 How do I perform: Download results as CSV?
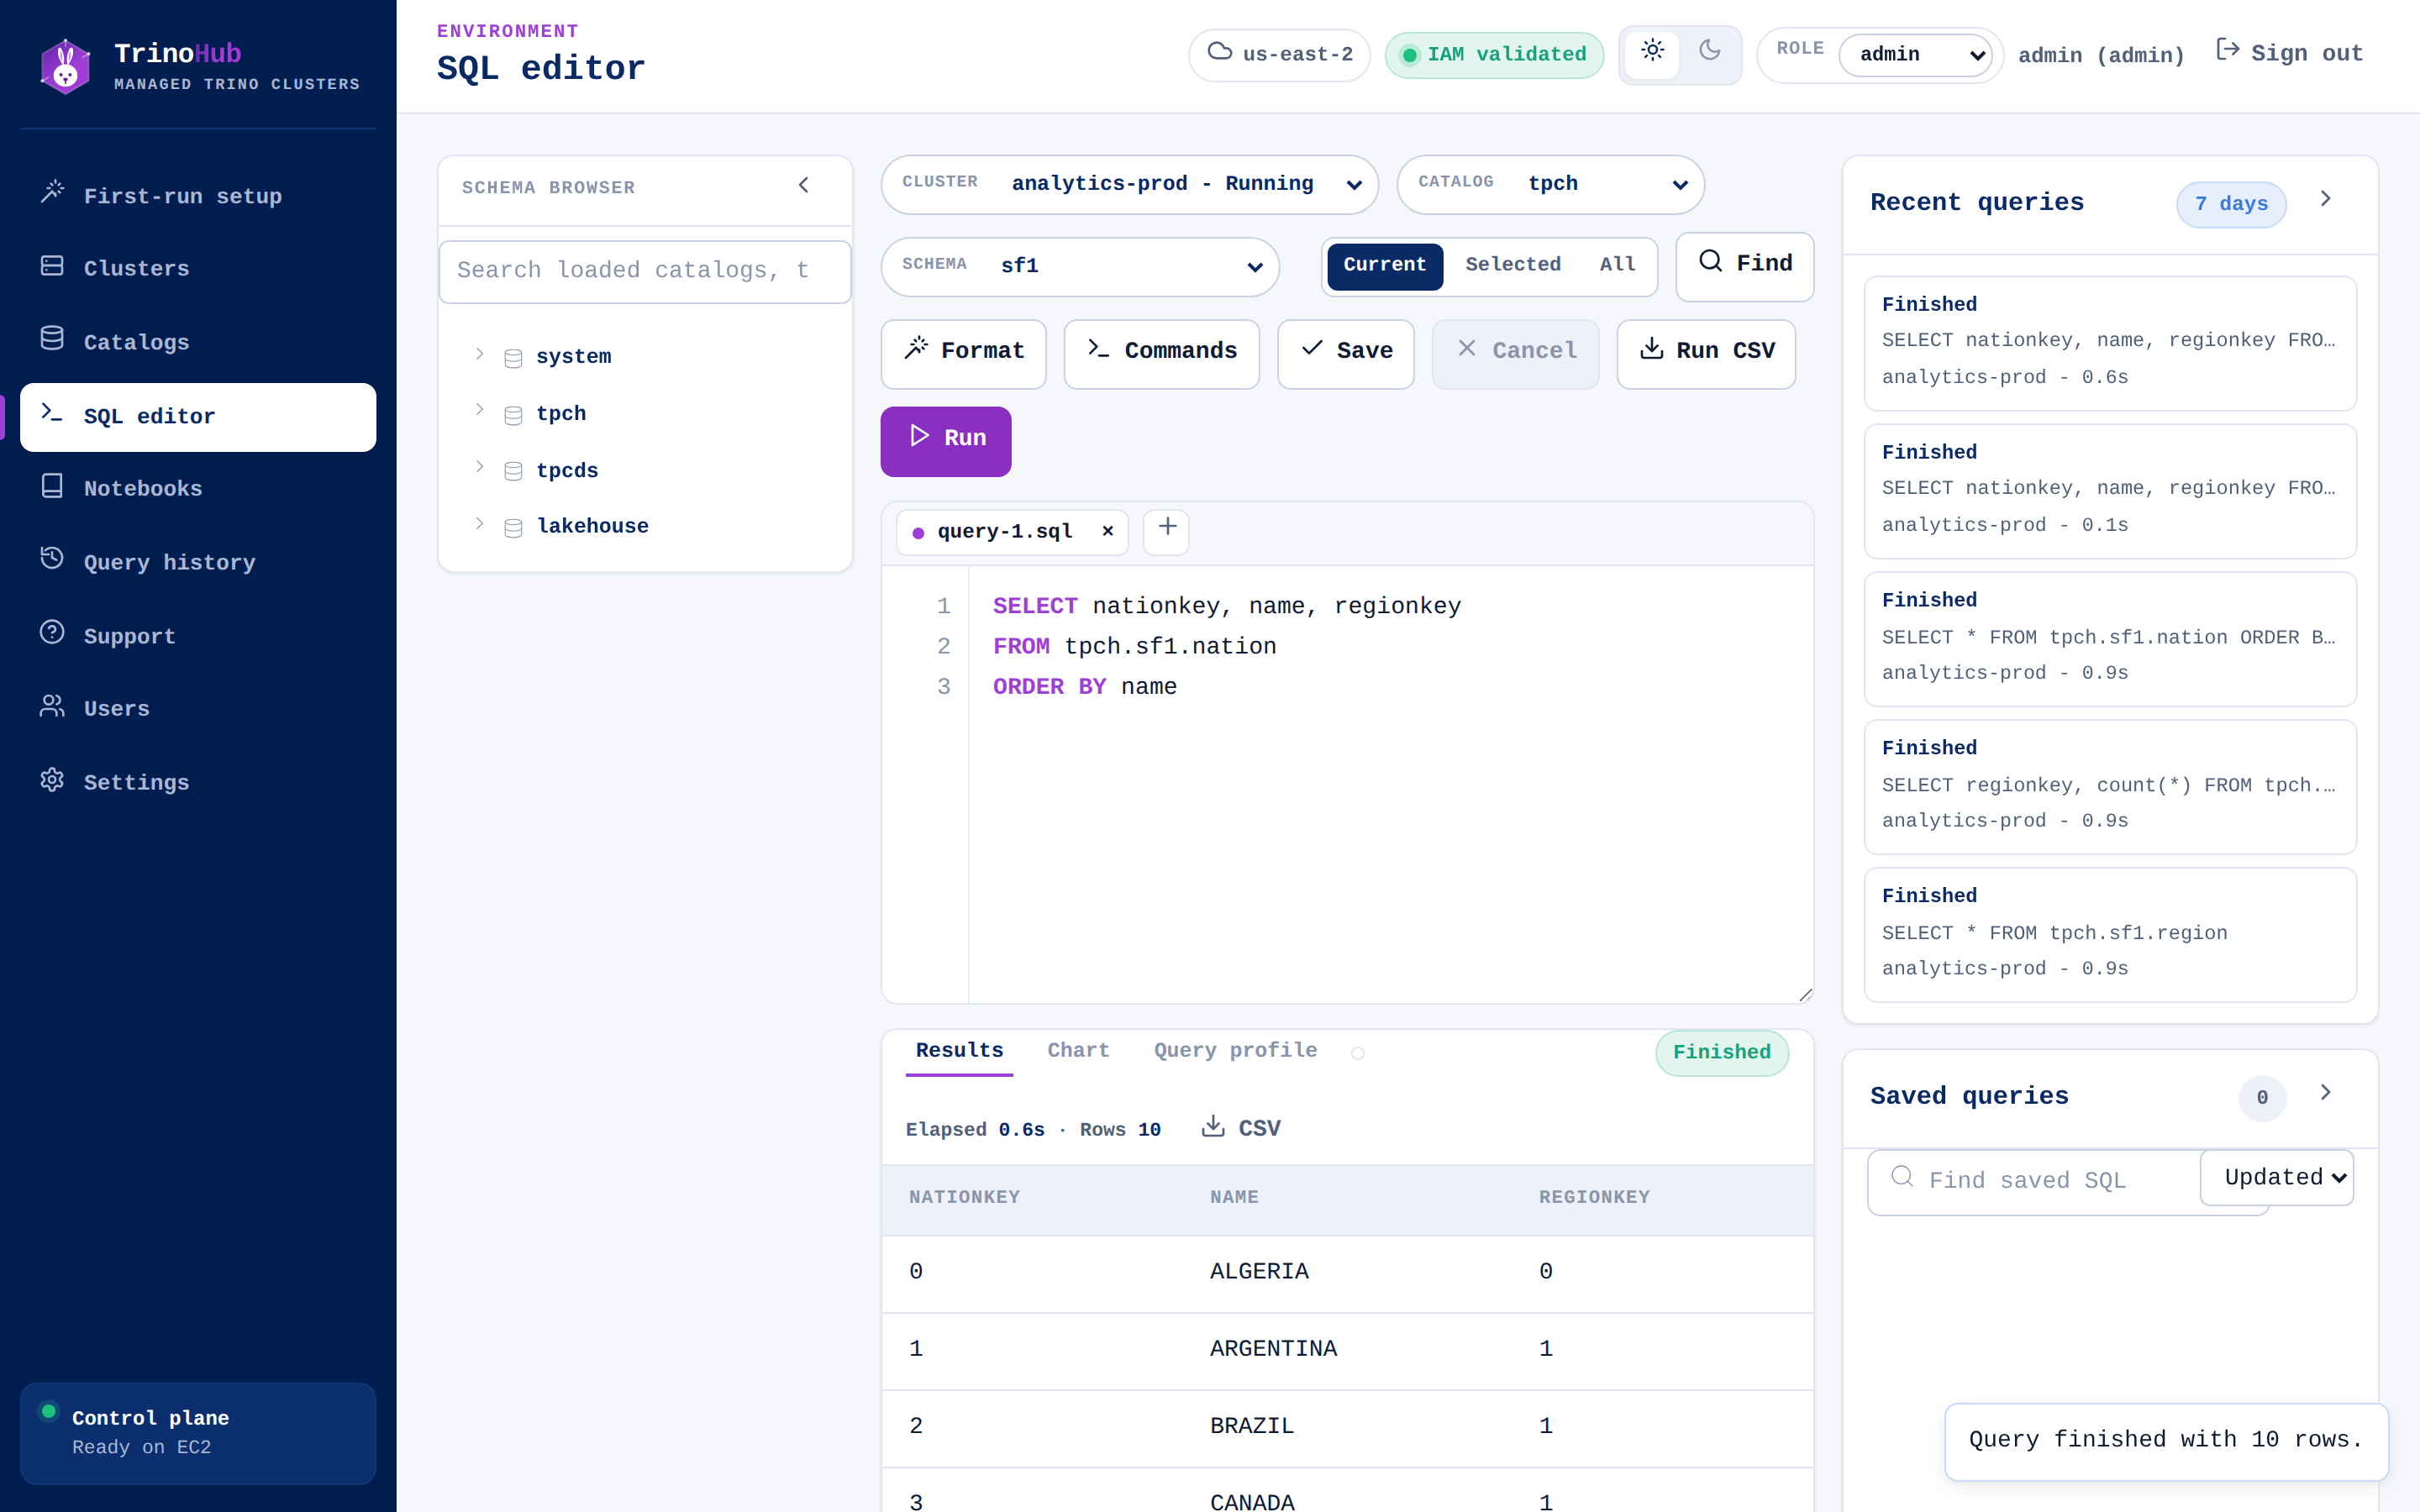pyautogui.click(x=1241, y=1128)
